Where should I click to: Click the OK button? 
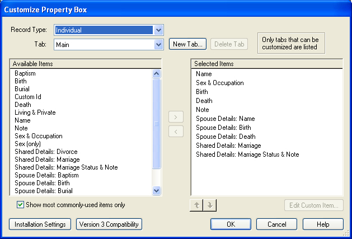click(x=231, y=224)
